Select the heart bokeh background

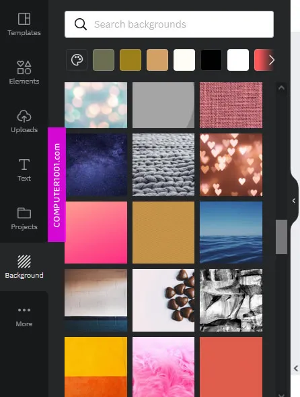pyautogui.click(x=231, y=165)
